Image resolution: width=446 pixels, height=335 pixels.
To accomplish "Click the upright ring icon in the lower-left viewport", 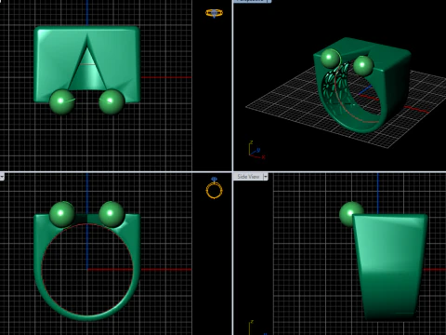I will coord(214,188).
